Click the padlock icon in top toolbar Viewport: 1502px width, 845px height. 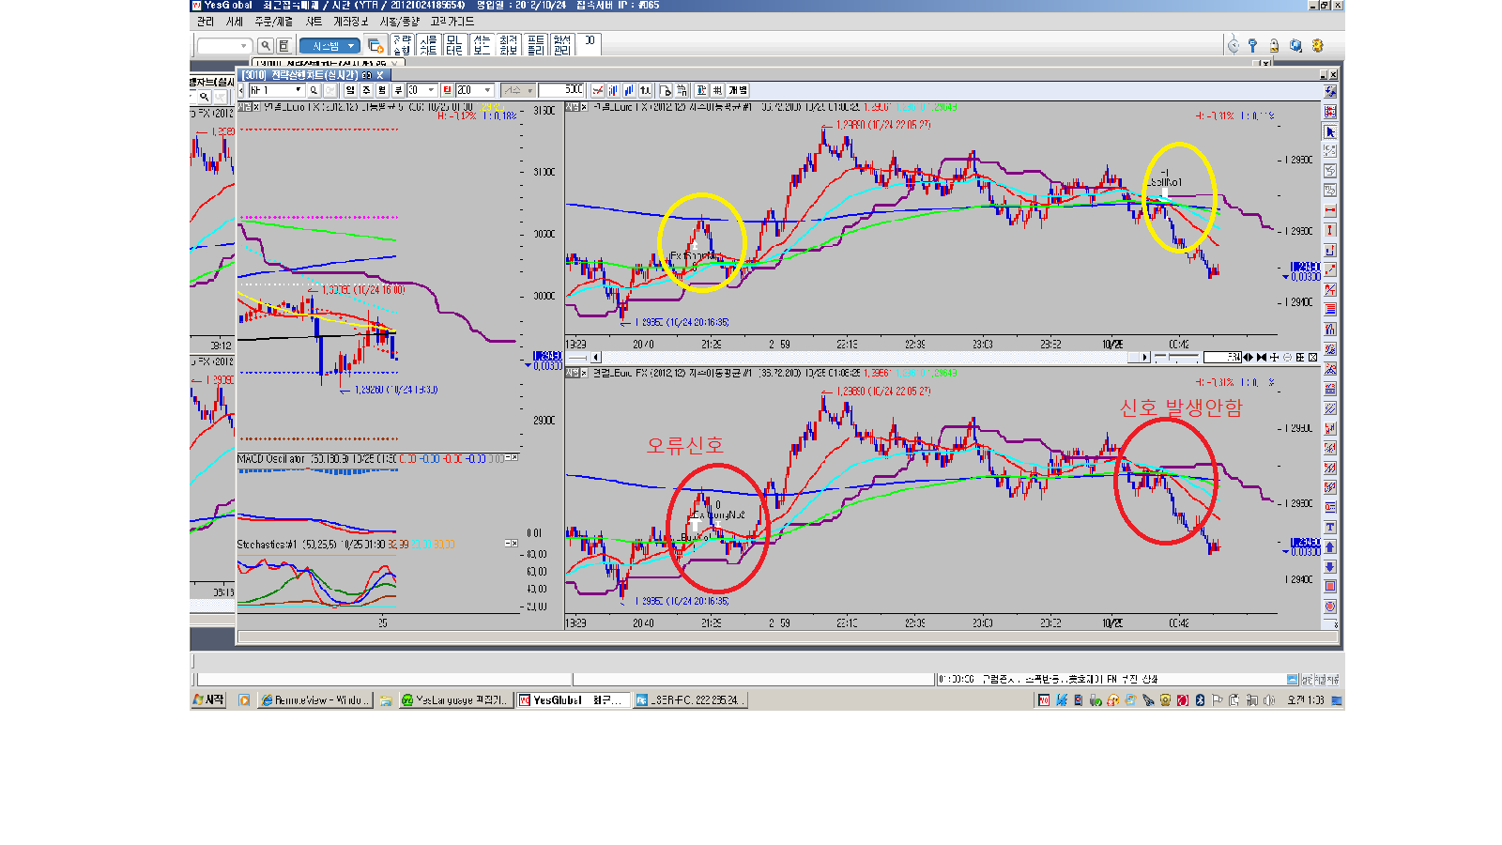point(1274,45)
